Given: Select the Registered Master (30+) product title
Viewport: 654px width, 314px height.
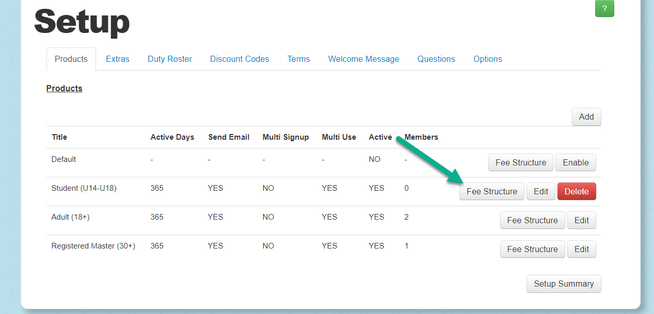Looking at the screenshot, I should pyautogui.click(x=93, y=246).
